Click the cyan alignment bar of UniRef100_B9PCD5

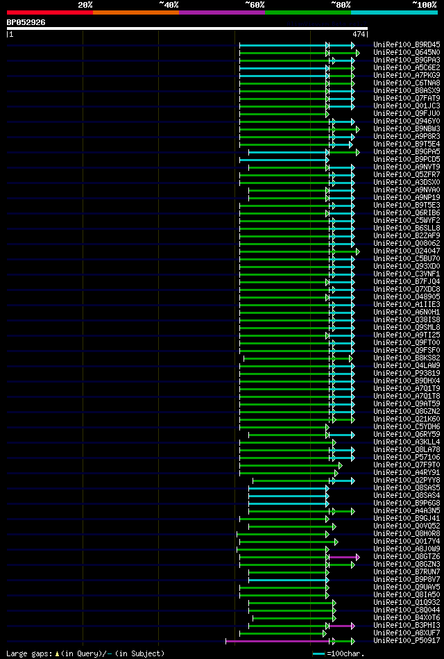tap(283, 160)
